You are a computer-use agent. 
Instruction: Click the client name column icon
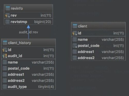[75, 40]
